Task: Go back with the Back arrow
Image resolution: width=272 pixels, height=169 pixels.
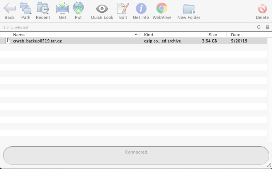Action: point(10,11)
